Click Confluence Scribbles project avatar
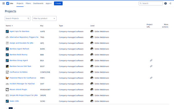 (x=7, y=72)
